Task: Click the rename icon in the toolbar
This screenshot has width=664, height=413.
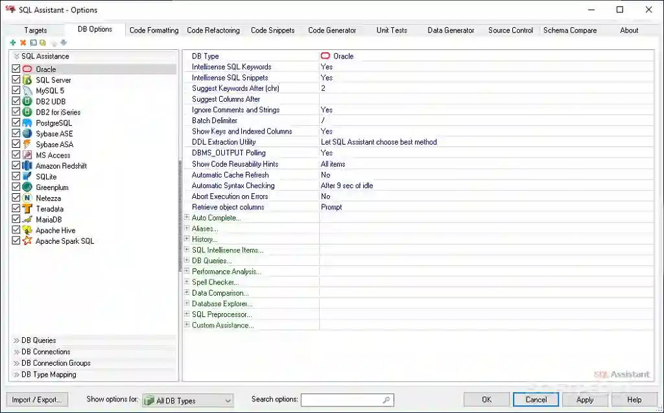Action: (32, 43)
